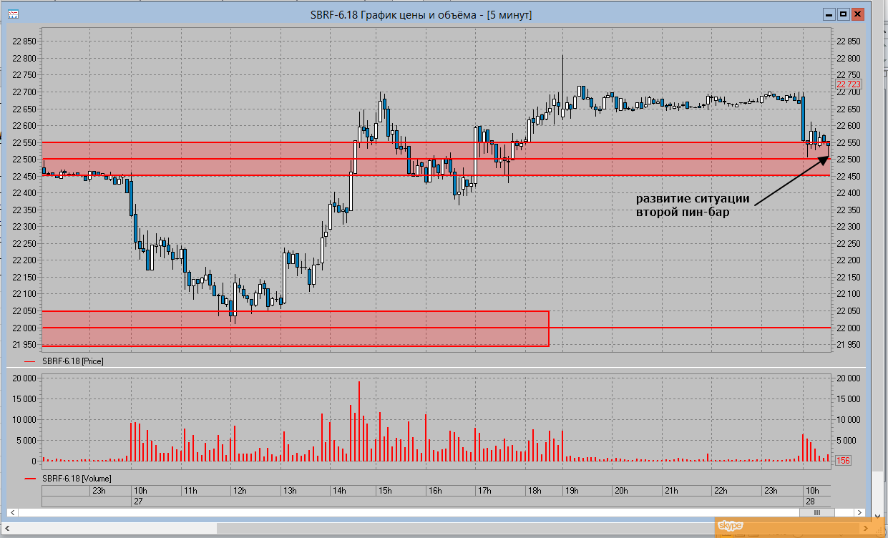
Task: Select the red current volume label 156
Action: tap(843, 461)
